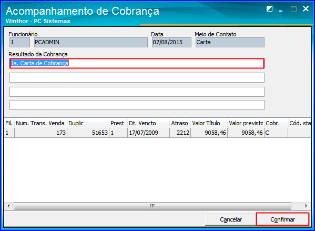Click the Dt. Vencto column header
The width and height of the screenshot is (315, 231).
tap(148, 123)
